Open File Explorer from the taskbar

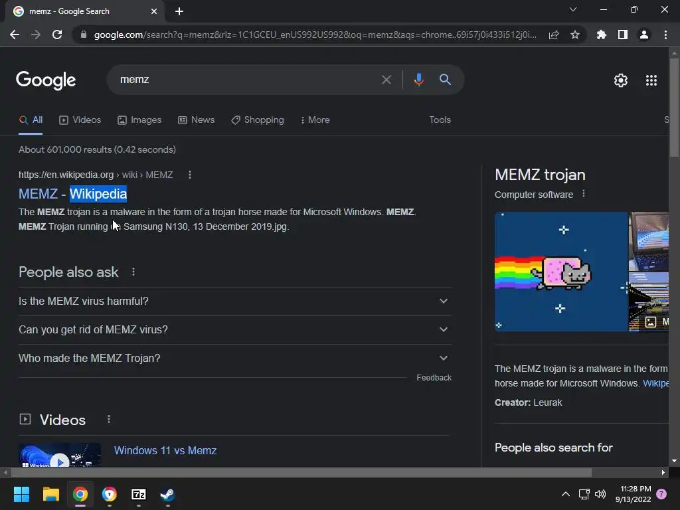tap(50, 494)
